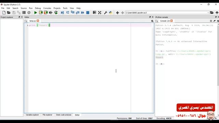Remove console variables with eraser icon
219x123 pixels.
tap(215, 21)
